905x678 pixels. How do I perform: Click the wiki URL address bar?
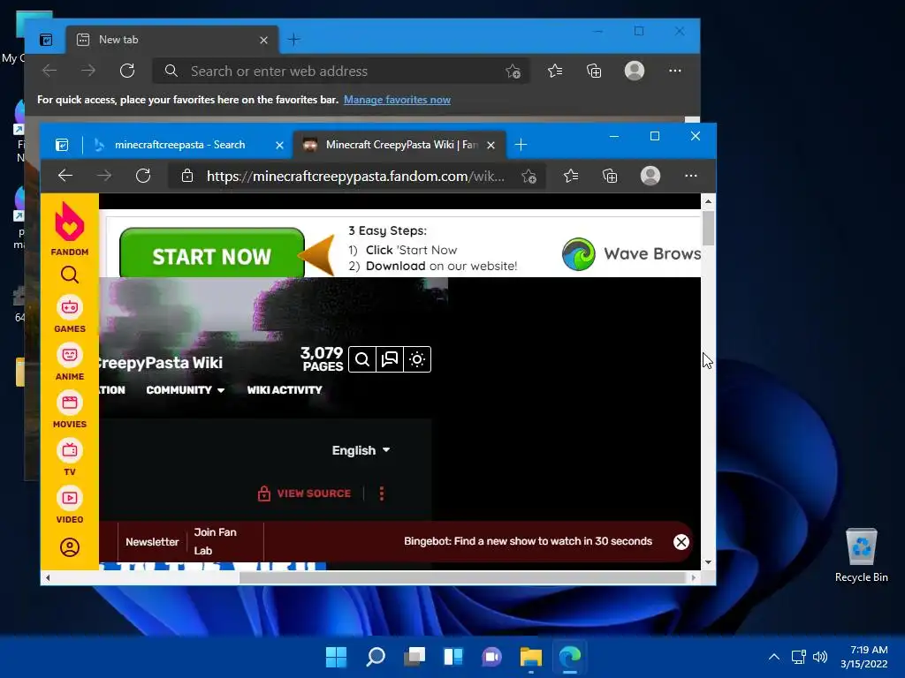coord(355,177)
